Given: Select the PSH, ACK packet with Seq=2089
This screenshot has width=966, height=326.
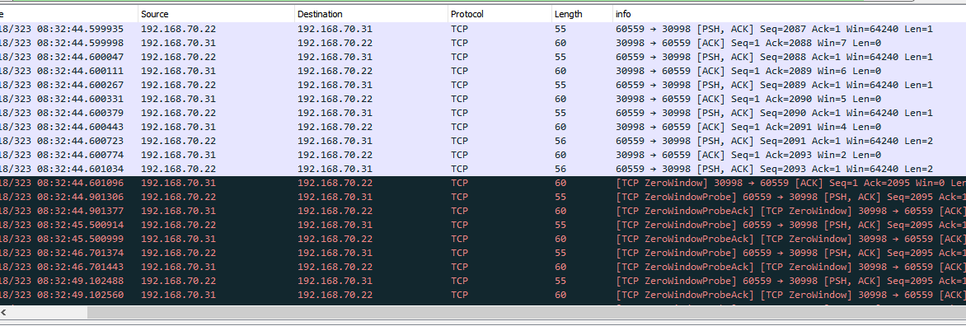Looking at the screenshot, I should pyautogui.click(x=483, y=85).
